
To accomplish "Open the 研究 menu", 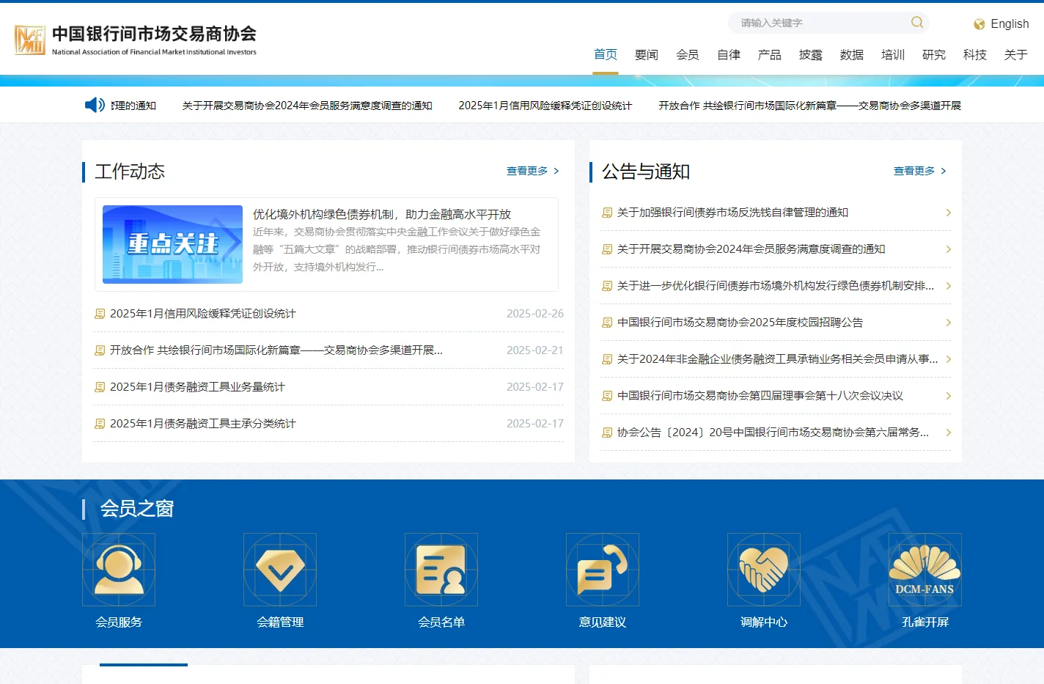I will tap(934, 54).
